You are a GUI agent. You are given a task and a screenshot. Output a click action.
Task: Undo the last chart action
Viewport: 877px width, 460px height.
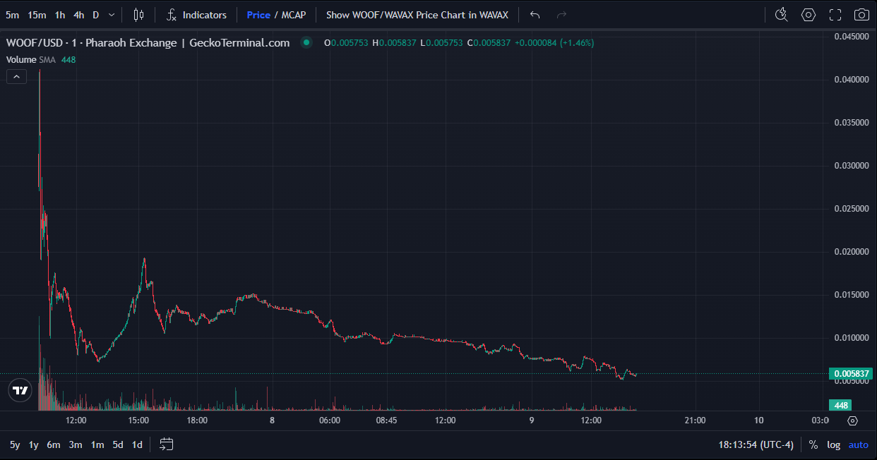(535, 15)
